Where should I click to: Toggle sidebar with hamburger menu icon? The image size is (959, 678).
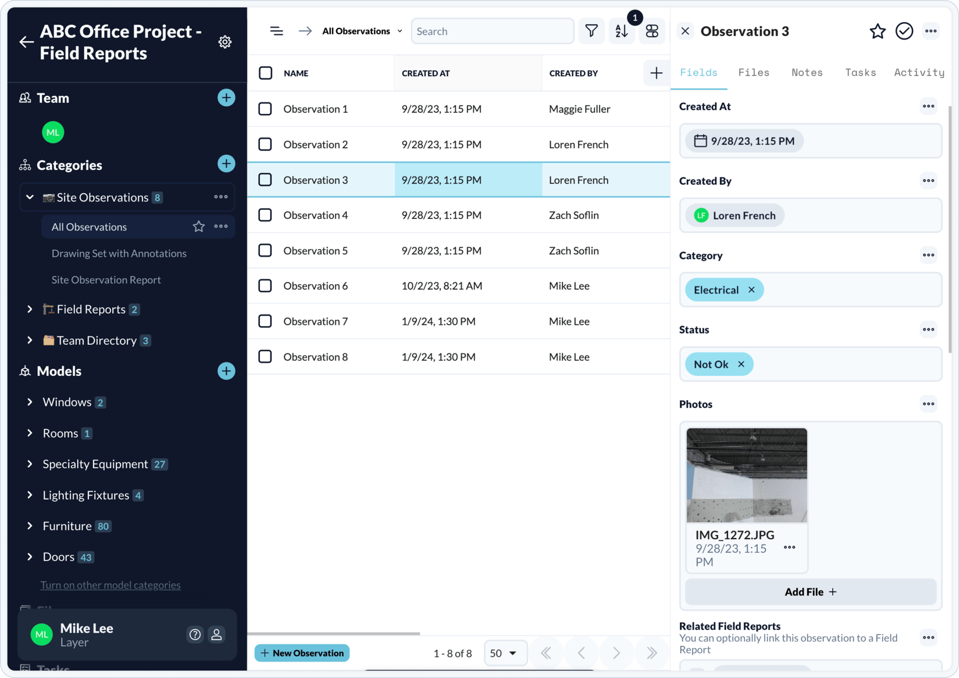tap(277, 31)
